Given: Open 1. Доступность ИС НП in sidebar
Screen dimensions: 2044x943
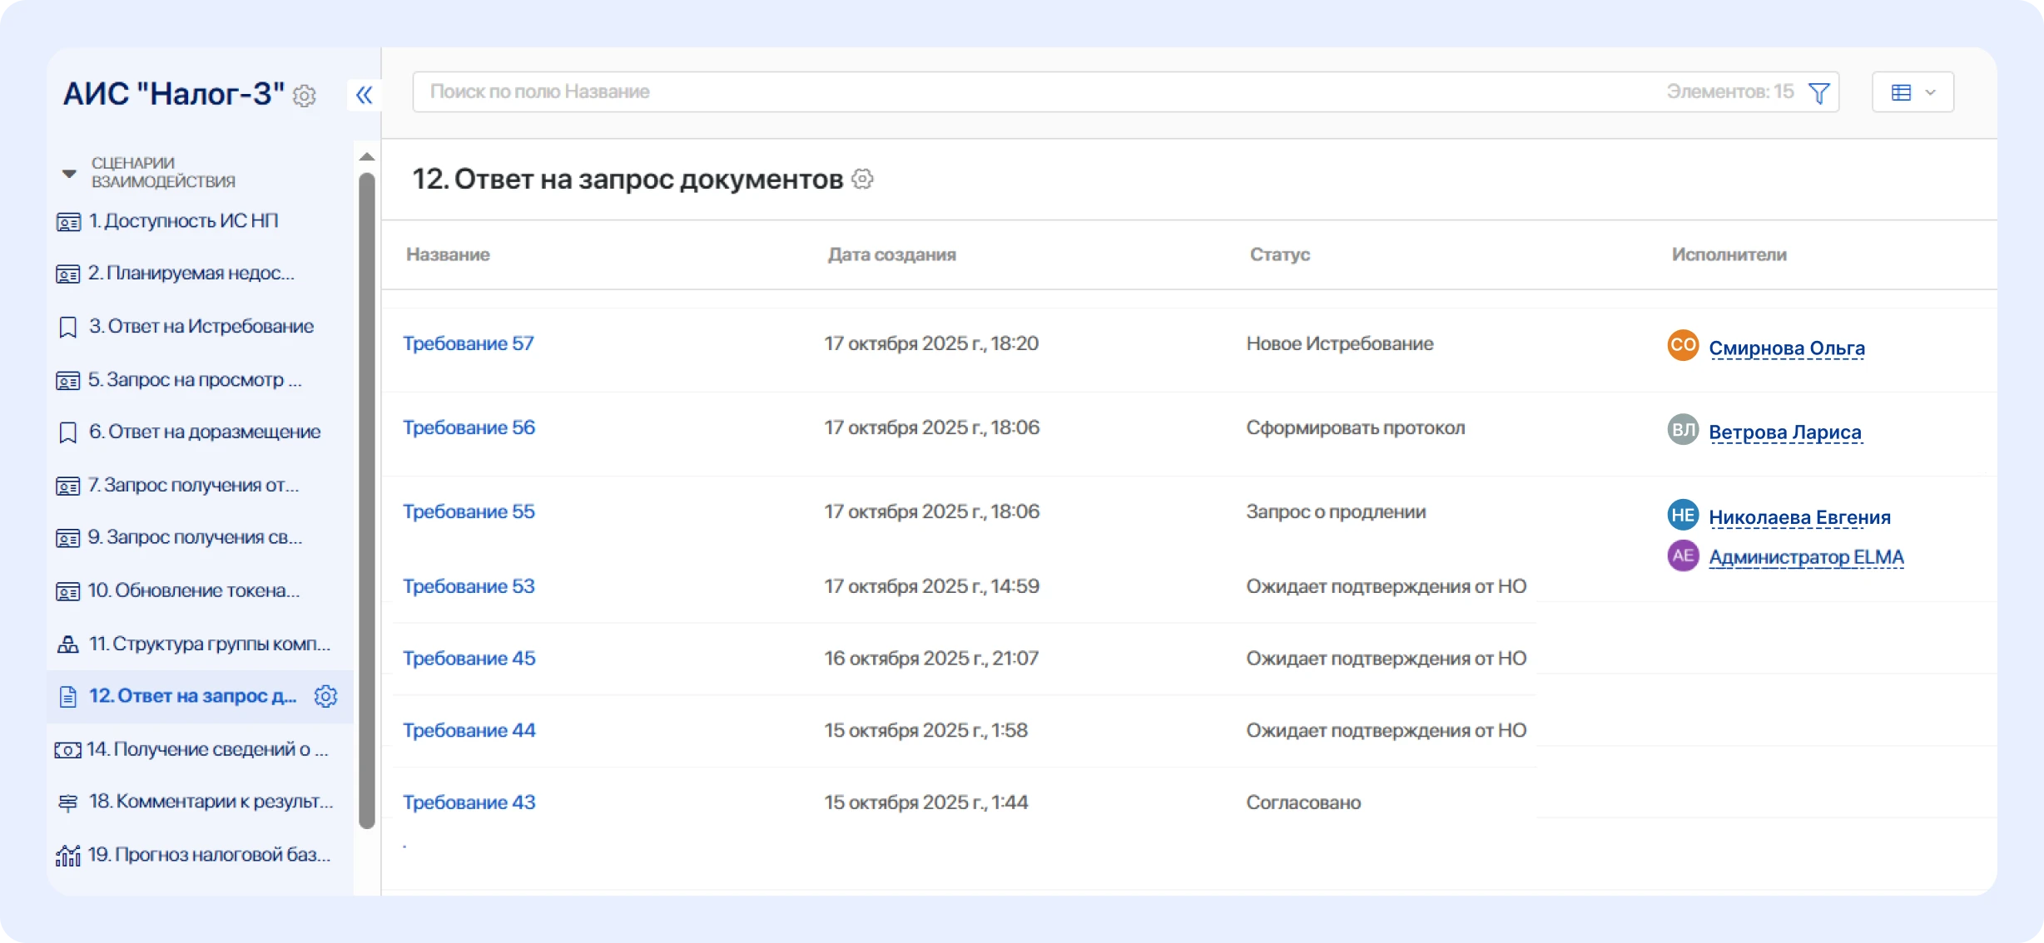Looking at the screenshot, I should [x=183, y=221].
